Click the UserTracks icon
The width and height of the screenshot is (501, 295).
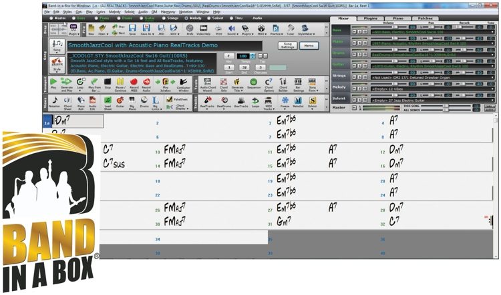[x=241, y=103]
